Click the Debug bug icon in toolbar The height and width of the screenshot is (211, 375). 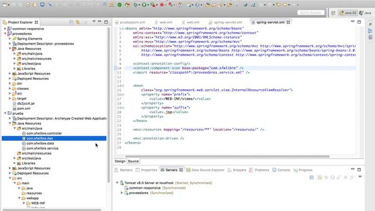click(135, 5)
